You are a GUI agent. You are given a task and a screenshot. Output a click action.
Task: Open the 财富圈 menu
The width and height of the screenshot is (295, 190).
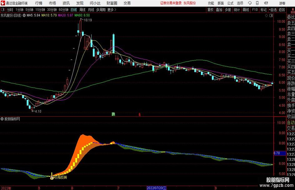tap(112, 3)
